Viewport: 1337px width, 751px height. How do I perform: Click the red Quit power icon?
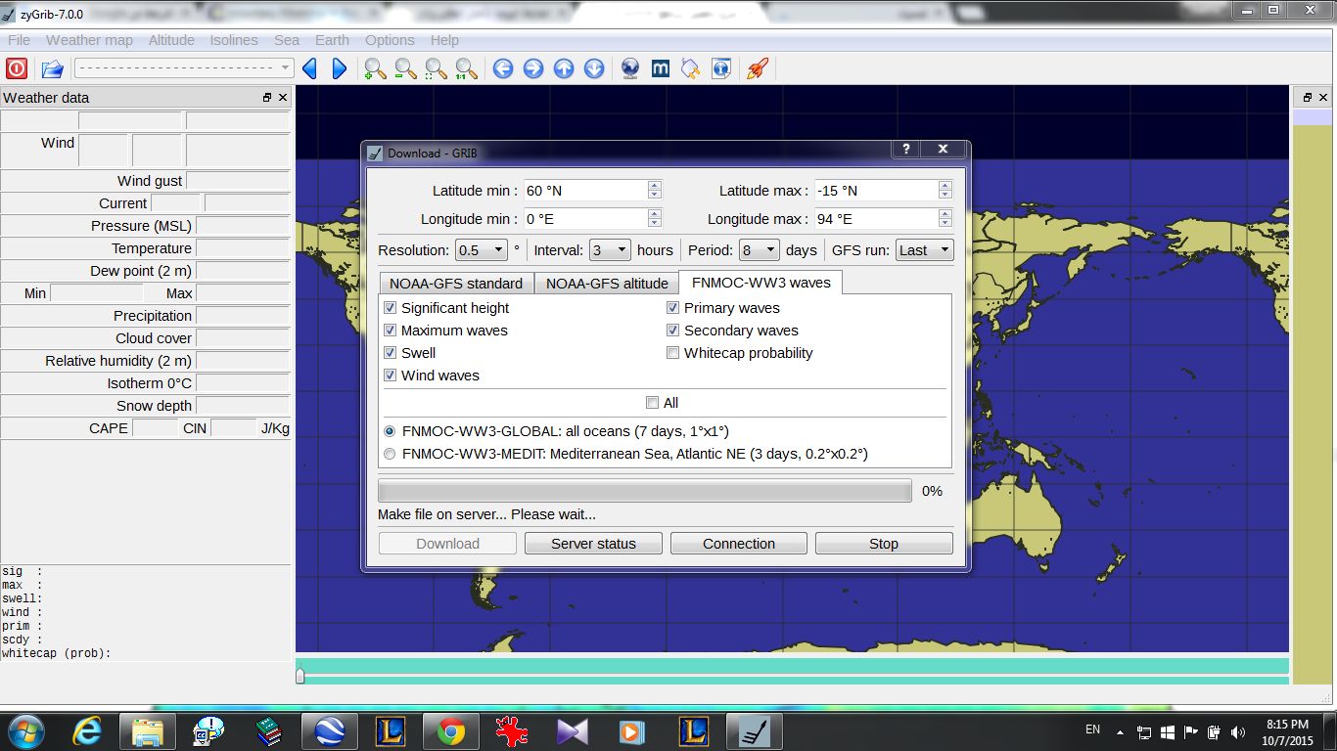click(x=17, y=68)
